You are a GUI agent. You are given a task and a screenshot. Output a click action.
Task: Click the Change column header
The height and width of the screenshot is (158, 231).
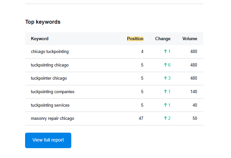(x=163, y=39)
